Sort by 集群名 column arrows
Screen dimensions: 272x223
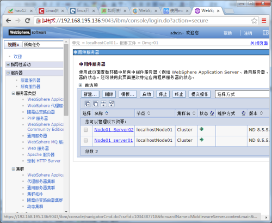pos(194,113)
